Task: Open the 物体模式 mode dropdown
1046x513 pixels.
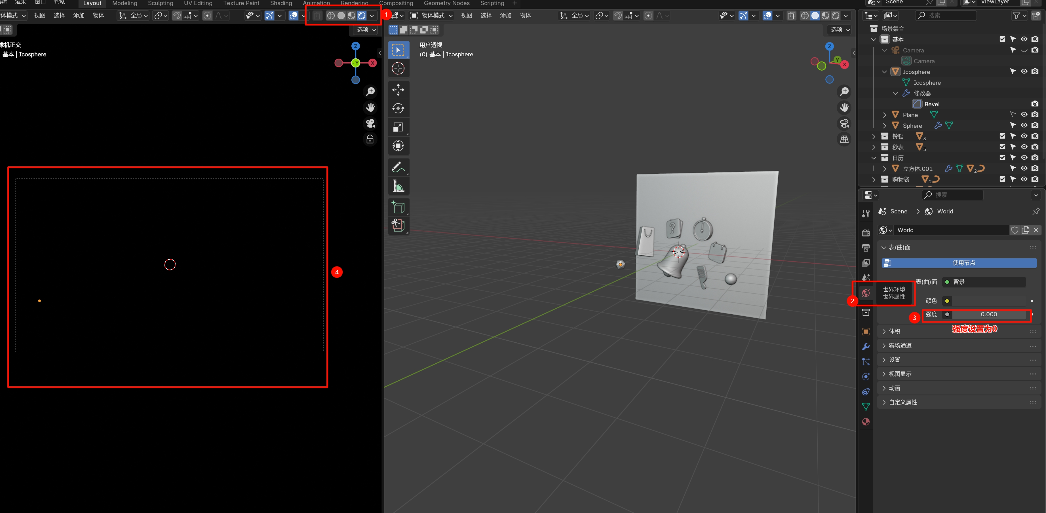Action: (x=432, y=15)
